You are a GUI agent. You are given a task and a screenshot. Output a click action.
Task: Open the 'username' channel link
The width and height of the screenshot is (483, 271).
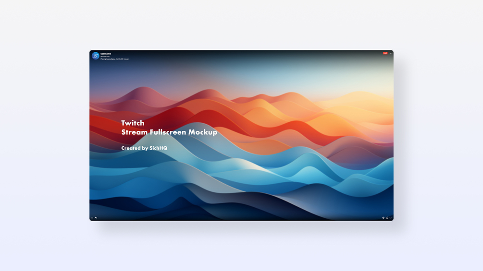tap(106, 54)
